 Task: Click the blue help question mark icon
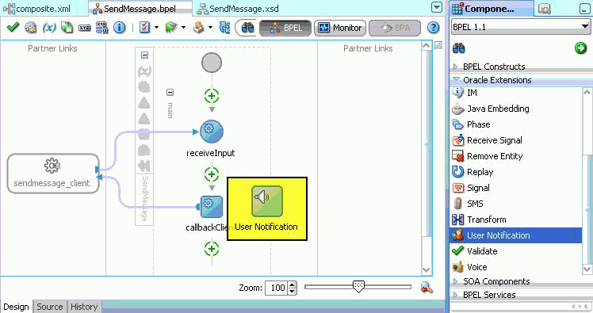click(434, 28)
